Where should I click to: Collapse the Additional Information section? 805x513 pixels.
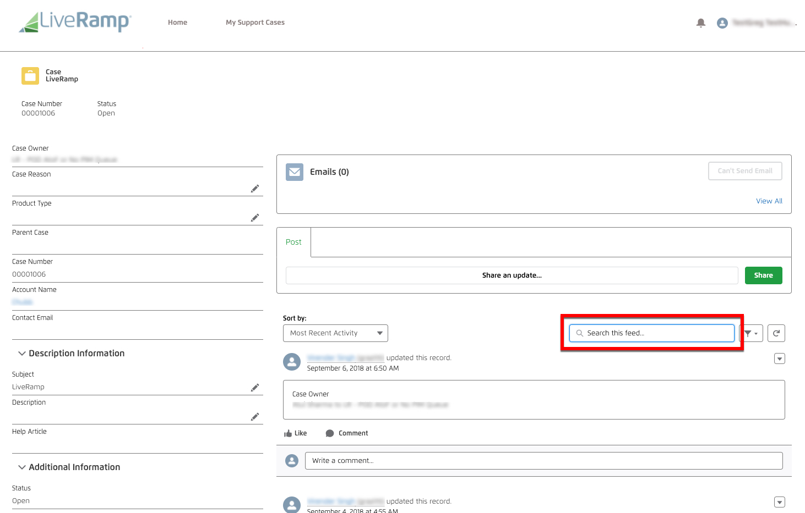point(22,467)
